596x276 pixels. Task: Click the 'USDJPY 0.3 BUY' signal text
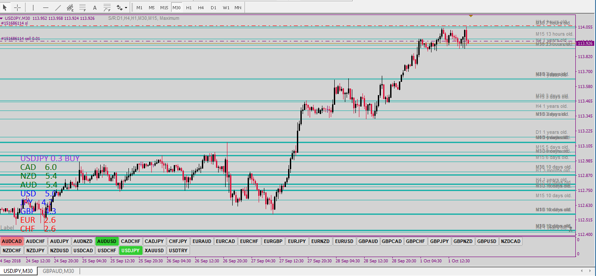click(50, 158)
